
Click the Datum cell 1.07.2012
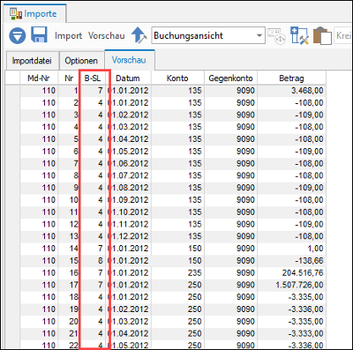129,175
